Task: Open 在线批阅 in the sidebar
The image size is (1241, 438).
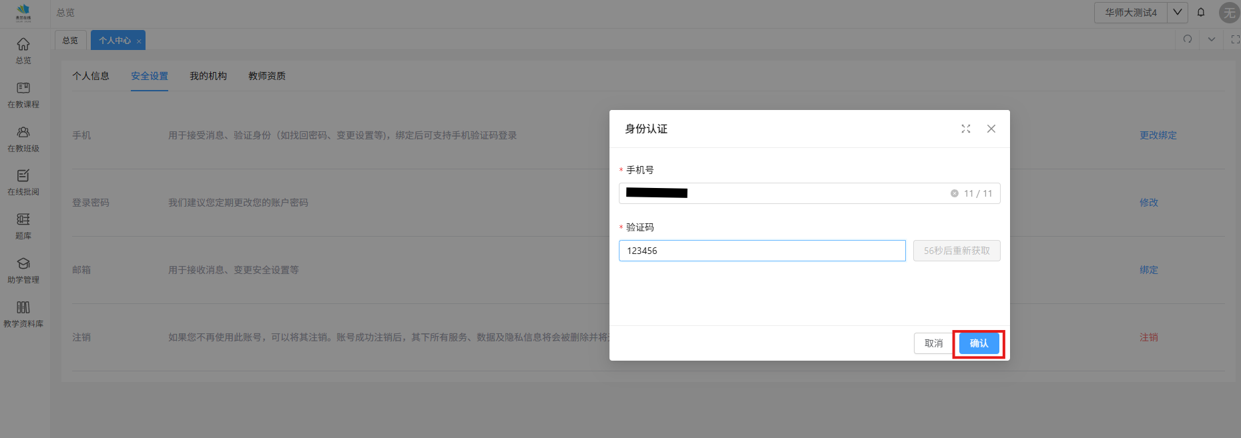Action: [23, 182]
